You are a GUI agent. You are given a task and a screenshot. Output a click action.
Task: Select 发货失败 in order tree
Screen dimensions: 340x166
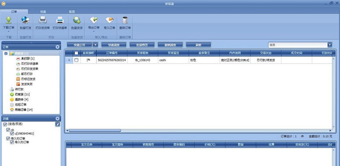[x=27, y=84]
